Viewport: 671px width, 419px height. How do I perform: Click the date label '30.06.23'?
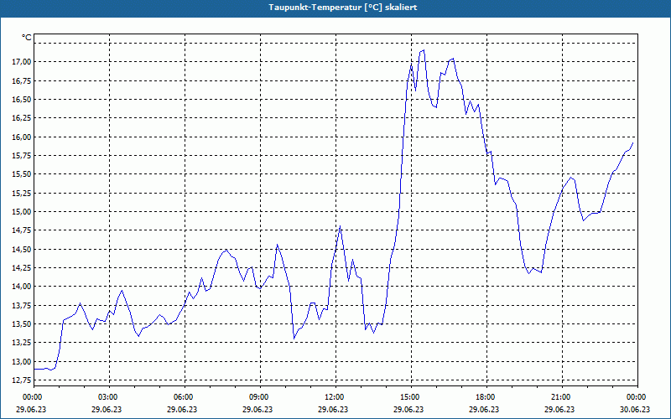[635, 409]
